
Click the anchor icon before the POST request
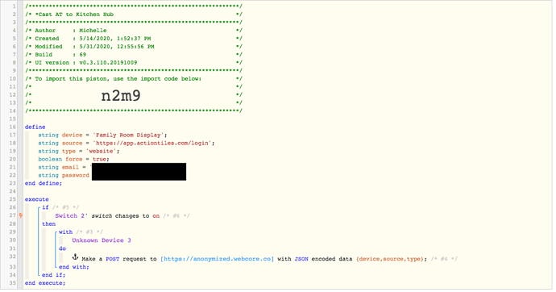[75, 257]
